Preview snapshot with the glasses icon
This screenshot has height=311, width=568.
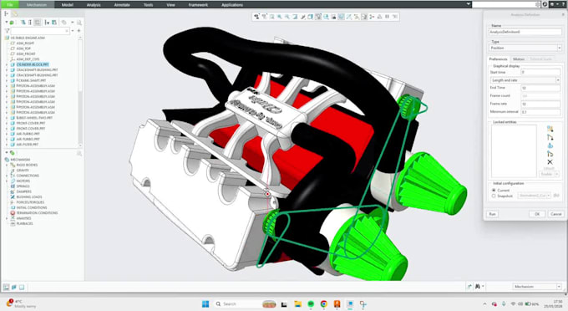point(556,196)
